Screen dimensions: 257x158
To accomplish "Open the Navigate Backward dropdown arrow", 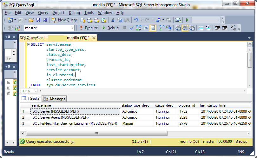I will click(163, 20).
